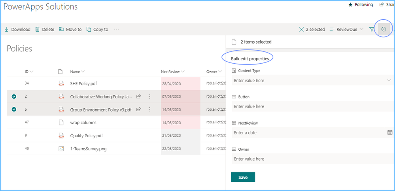Image resolution: width=395 pixels, height=191 pixels.
Task: Open the Name column header menu
Action: point(77,72)
